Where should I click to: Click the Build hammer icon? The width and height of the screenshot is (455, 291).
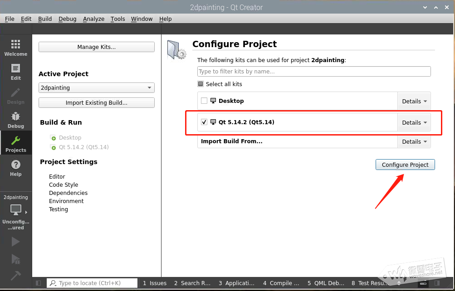click(x=16, y=276)
